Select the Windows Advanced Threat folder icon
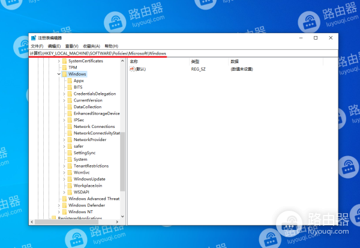Viewport: 360px width, 248px height. coord(65,199)
